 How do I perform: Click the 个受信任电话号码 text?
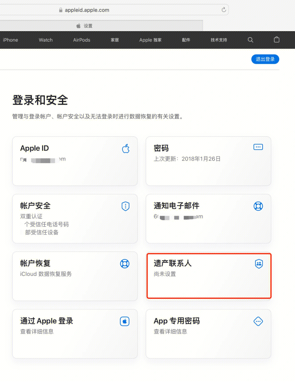click(46, 224)
